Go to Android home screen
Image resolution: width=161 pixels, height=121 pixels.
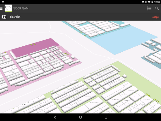(80, 117)
